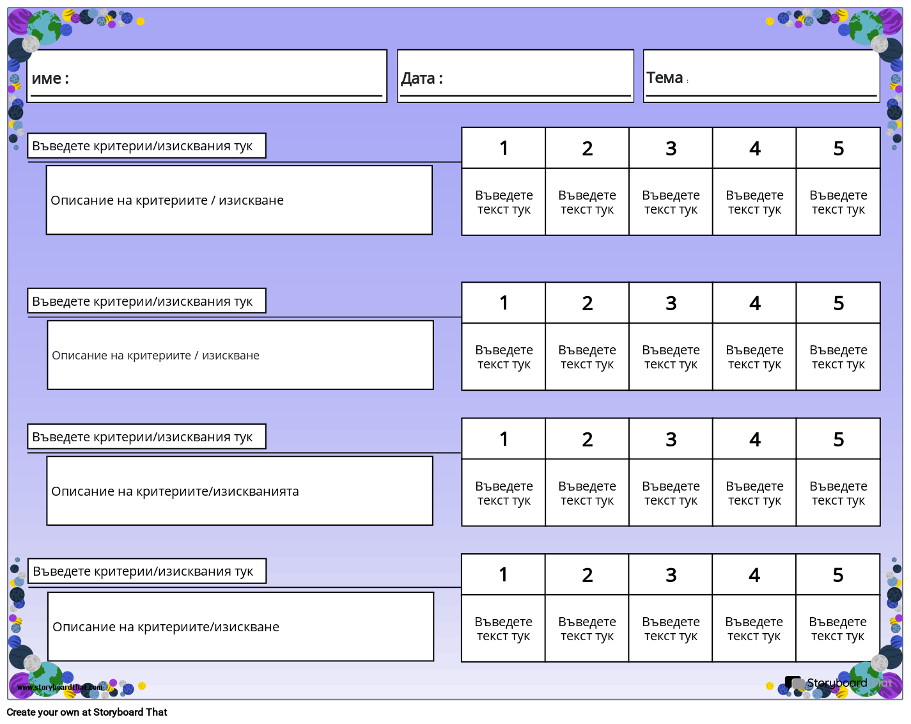Click the purple striped planet at top-right corner

coord(891,21)
